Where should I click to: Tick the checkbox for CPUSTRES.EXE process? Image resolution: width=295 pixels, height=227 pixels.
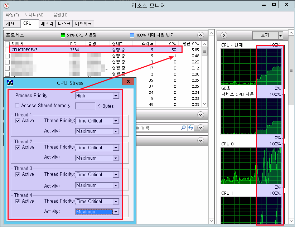pos(7,50)
